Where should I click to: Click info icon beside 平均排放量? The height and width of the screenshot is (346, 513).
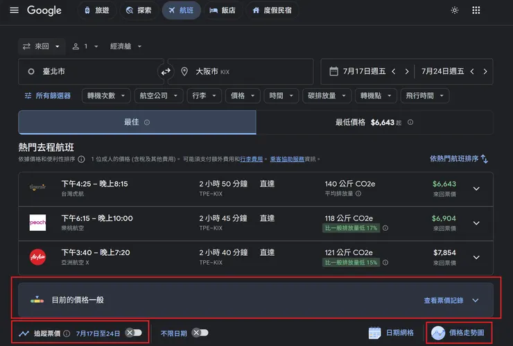(358, 193)
